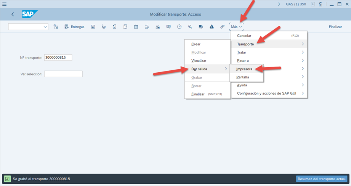
Task: Click the hierarchy tree toolbar icon
Action: coord(56,27)
